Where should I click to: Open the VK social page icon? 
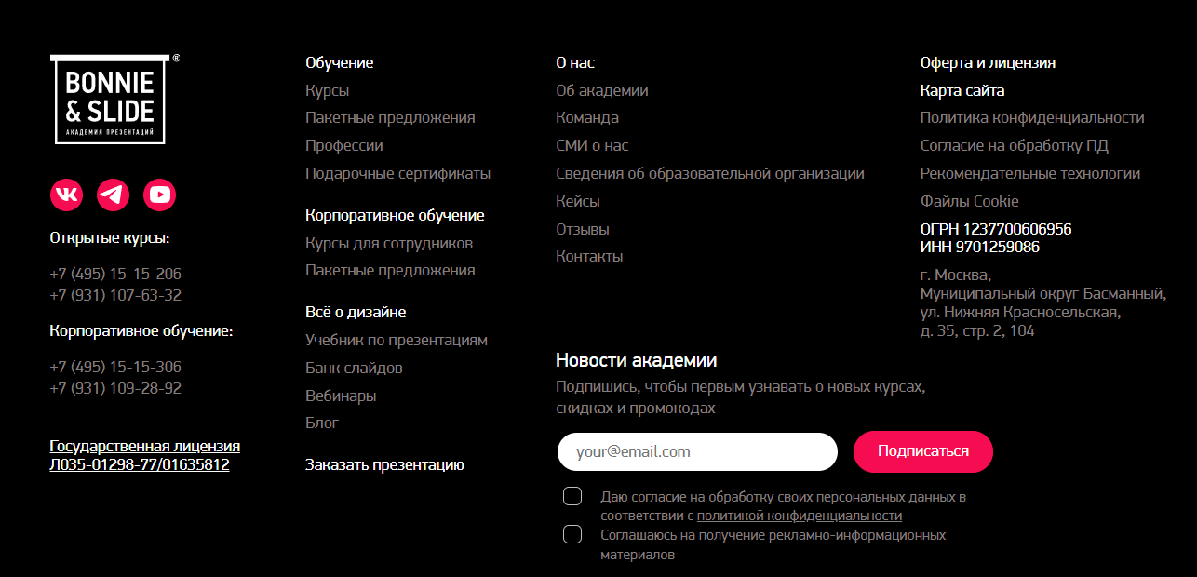(66, 195)
